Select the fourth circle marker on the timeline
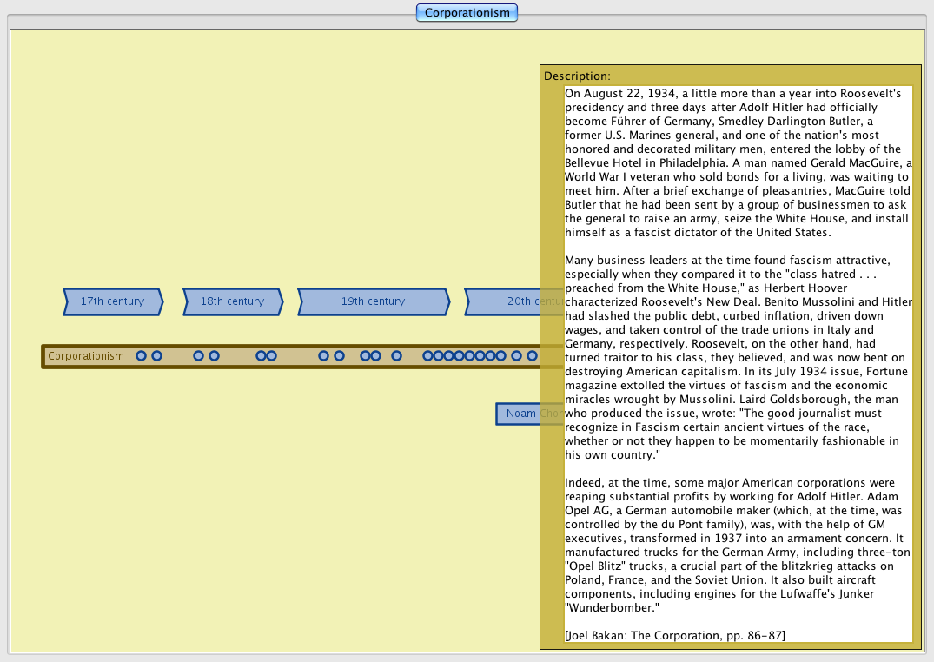The width and height of the screenshot is (934, 662). [x=214, y=356]
